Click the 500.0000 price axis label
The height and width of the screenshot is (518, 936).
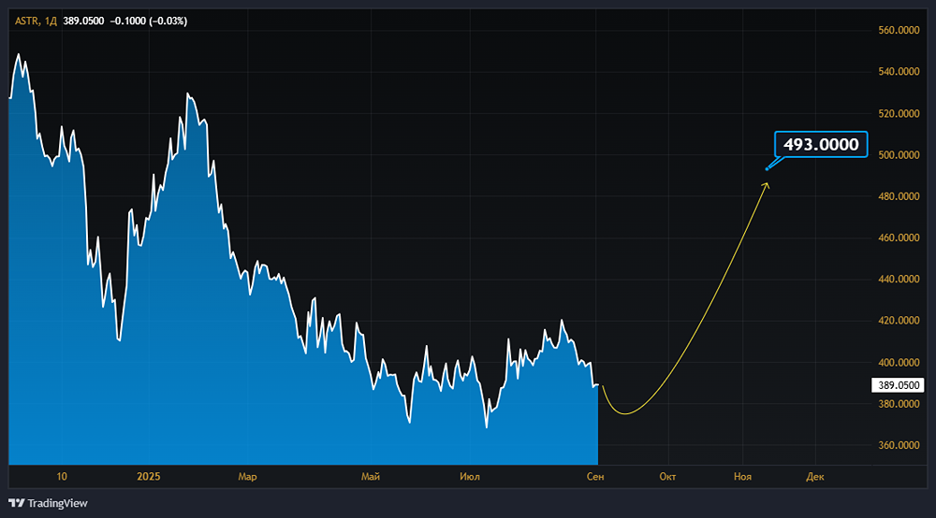pyautogui.click(x=899, y=155)
